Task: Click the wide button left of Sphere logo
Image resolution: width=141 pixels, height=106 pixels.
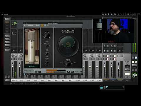Action: pos(72,72)
